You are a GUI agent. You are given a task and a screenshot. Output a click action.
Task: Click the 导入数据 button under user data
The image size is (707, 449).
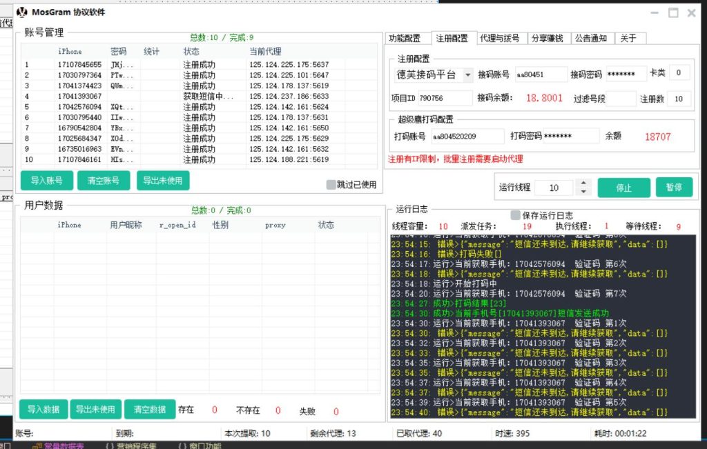[x=43, y=409]
